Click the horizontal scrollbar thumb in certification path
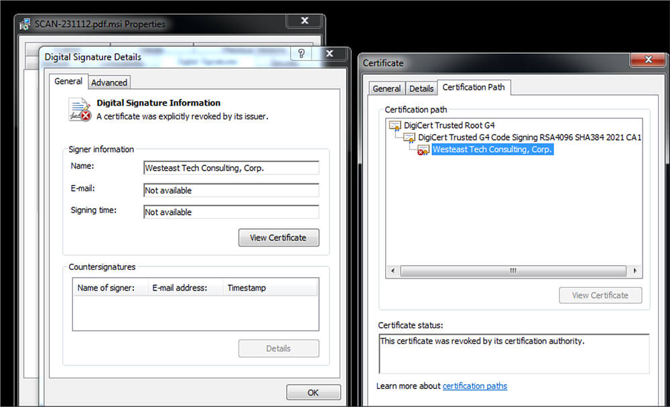The height and width of the screenshot is (407, 670). click(513, 270)
